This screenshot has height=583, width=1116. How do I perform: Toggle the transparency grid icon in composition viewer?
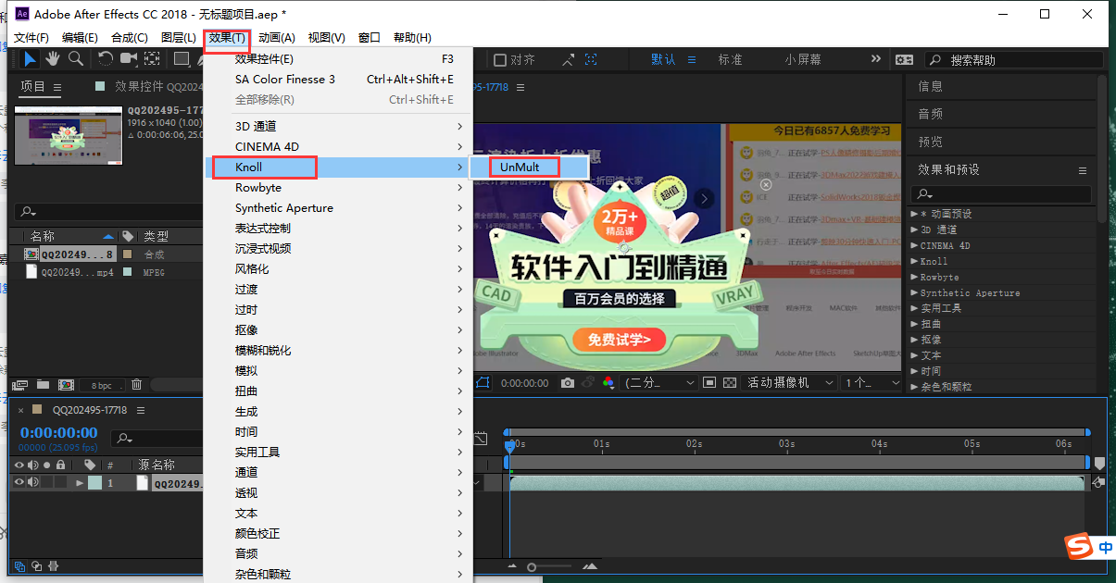(x=731, y=382)
